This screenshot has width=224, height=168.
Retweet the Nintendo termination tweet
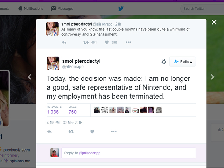(71, 132)
